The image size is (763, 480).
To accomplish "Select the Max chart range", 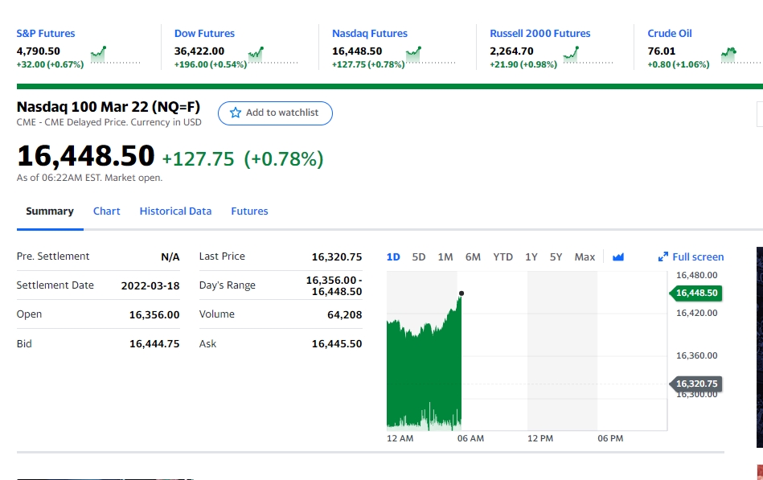I will pos(585,257).
